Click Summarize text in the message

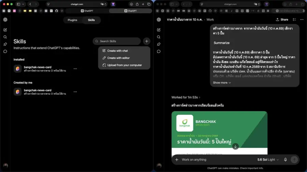(221, 43)
